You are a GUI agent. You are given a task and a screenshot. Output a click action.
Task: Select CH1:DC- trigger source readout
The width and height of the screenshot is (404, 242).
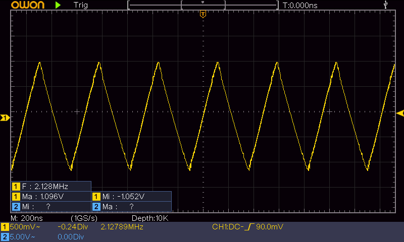[x=228, y=227]
